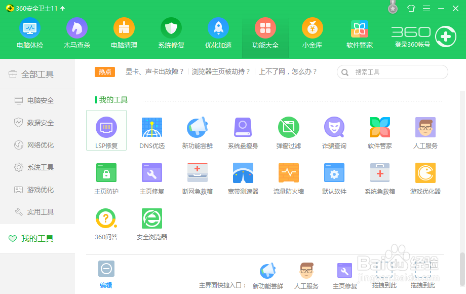
Task: Launch 新功能尝鲜 in my tools grid
Action: pyautogui.click(x=198, y=133)
